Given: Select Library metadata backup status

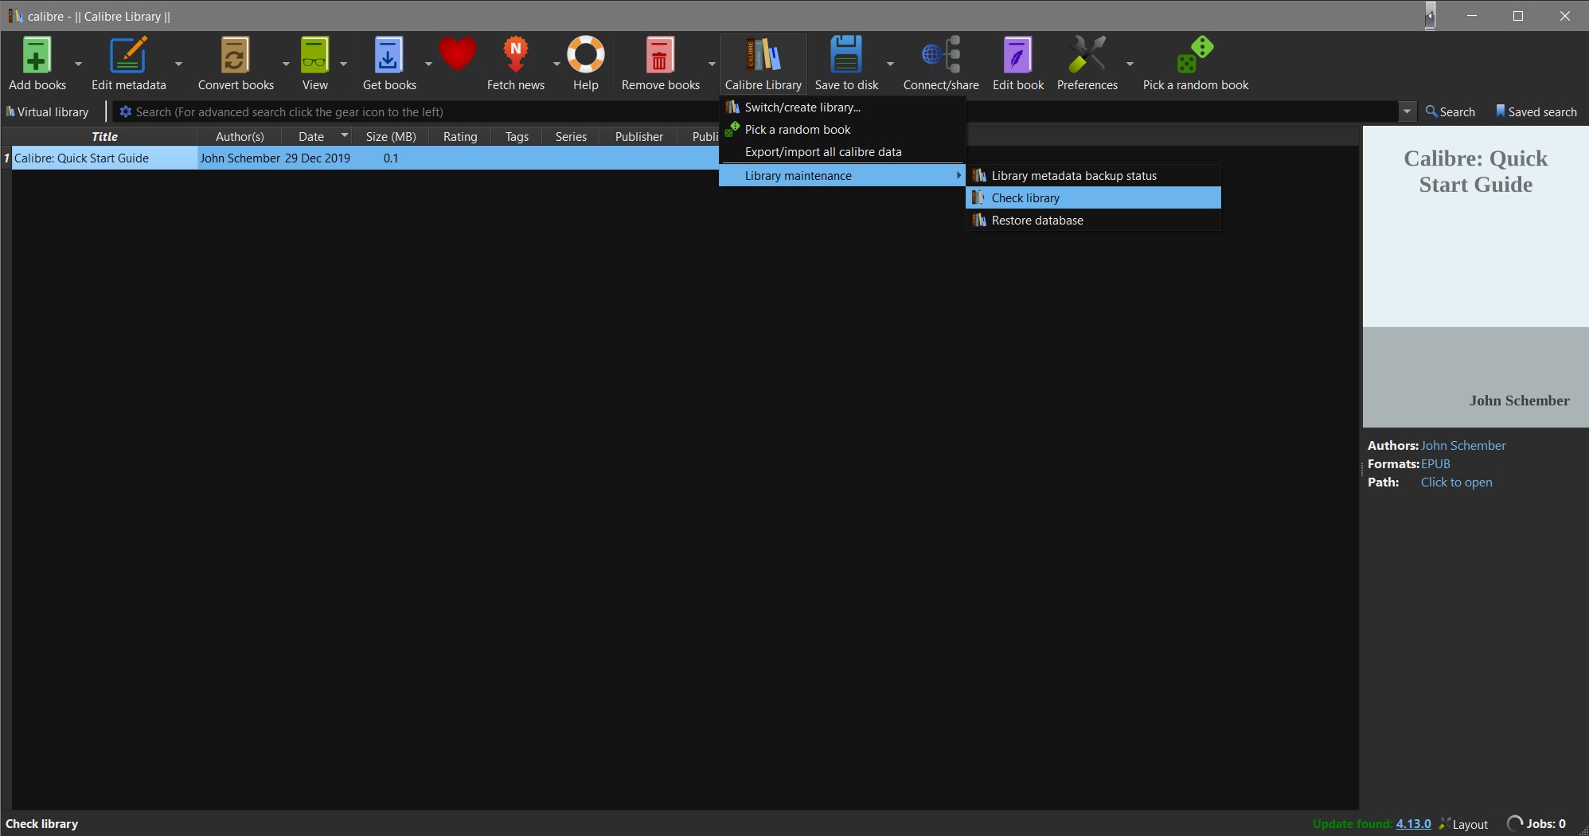Looking at the screenshot, I should (1093, 175).
